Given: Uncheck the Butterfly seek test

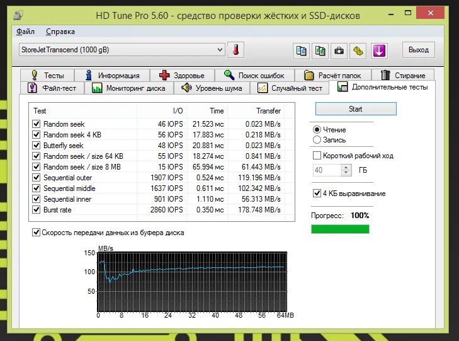Looking at the screenshot, I should click(x=37, y=146).
